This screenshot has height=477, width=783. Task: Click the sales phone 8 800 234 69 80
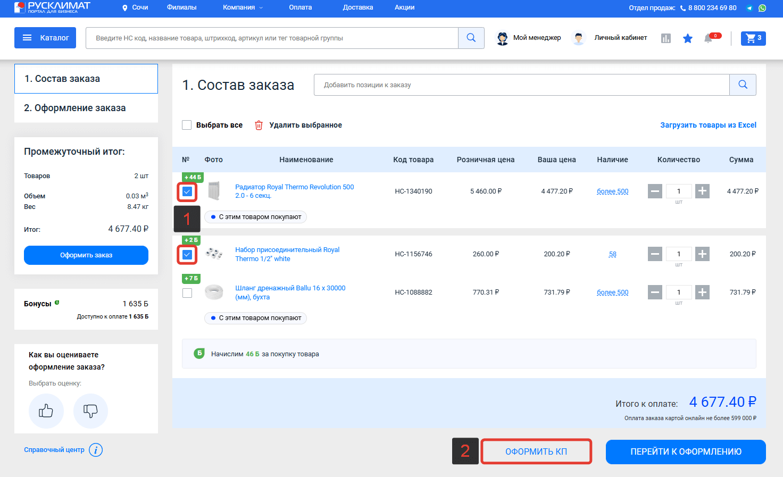[712, 8]
